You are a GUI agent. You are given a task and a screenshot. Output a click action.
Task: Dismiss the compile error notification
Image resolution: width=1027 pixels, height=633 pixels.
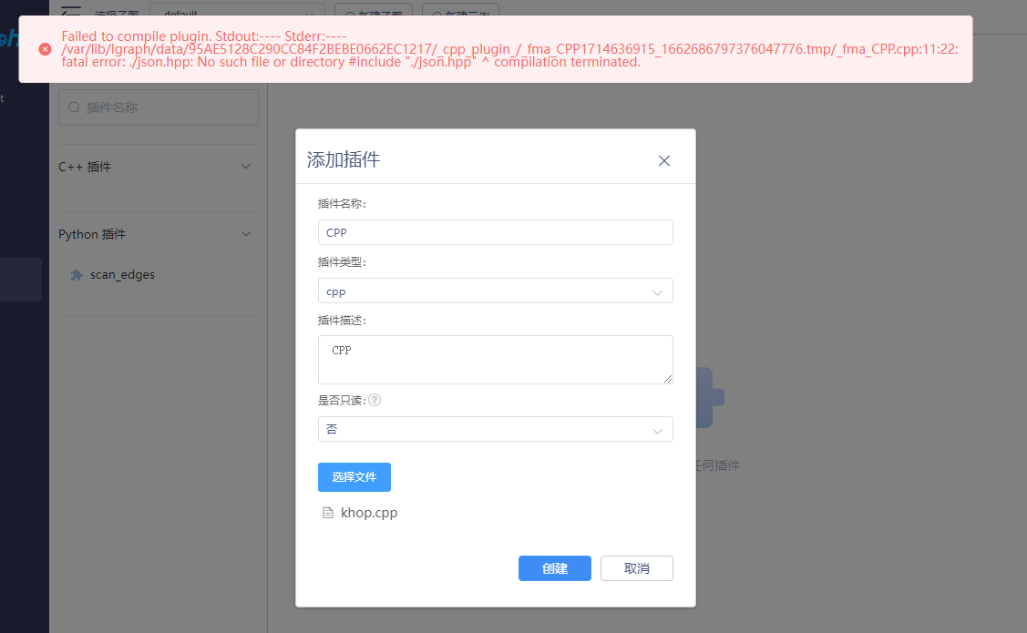(45, 49)
